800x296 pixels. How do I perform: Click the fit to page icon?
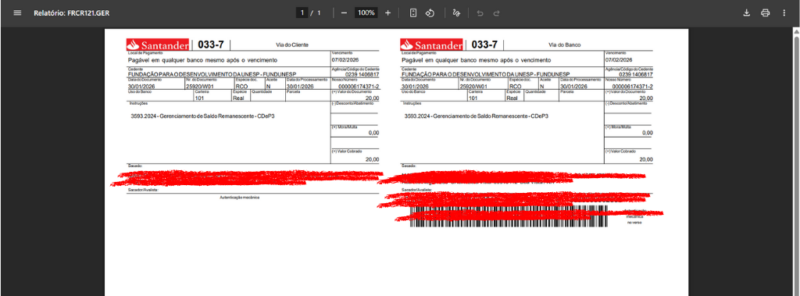tap(413, 12)
